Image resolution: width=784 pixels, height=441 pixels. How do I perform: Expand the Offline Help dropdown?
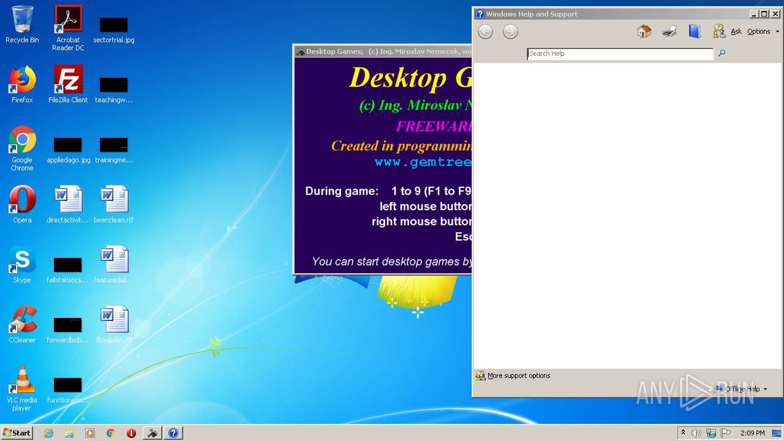click(741, 389)
